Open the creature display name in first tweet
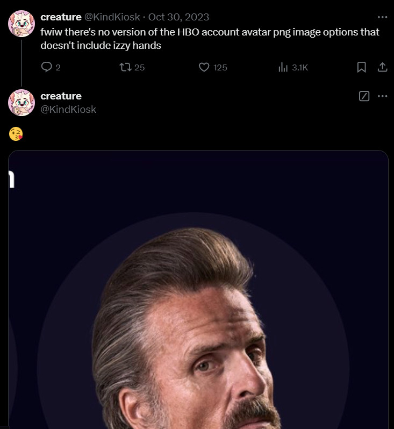Viewport: 394px width, 429px height. point(61,17)
